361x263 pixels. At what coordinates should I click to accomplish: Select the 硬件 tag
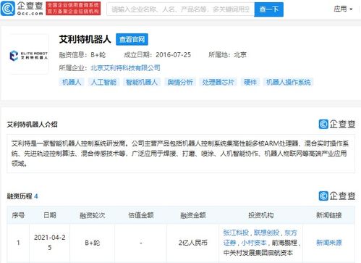250,82
